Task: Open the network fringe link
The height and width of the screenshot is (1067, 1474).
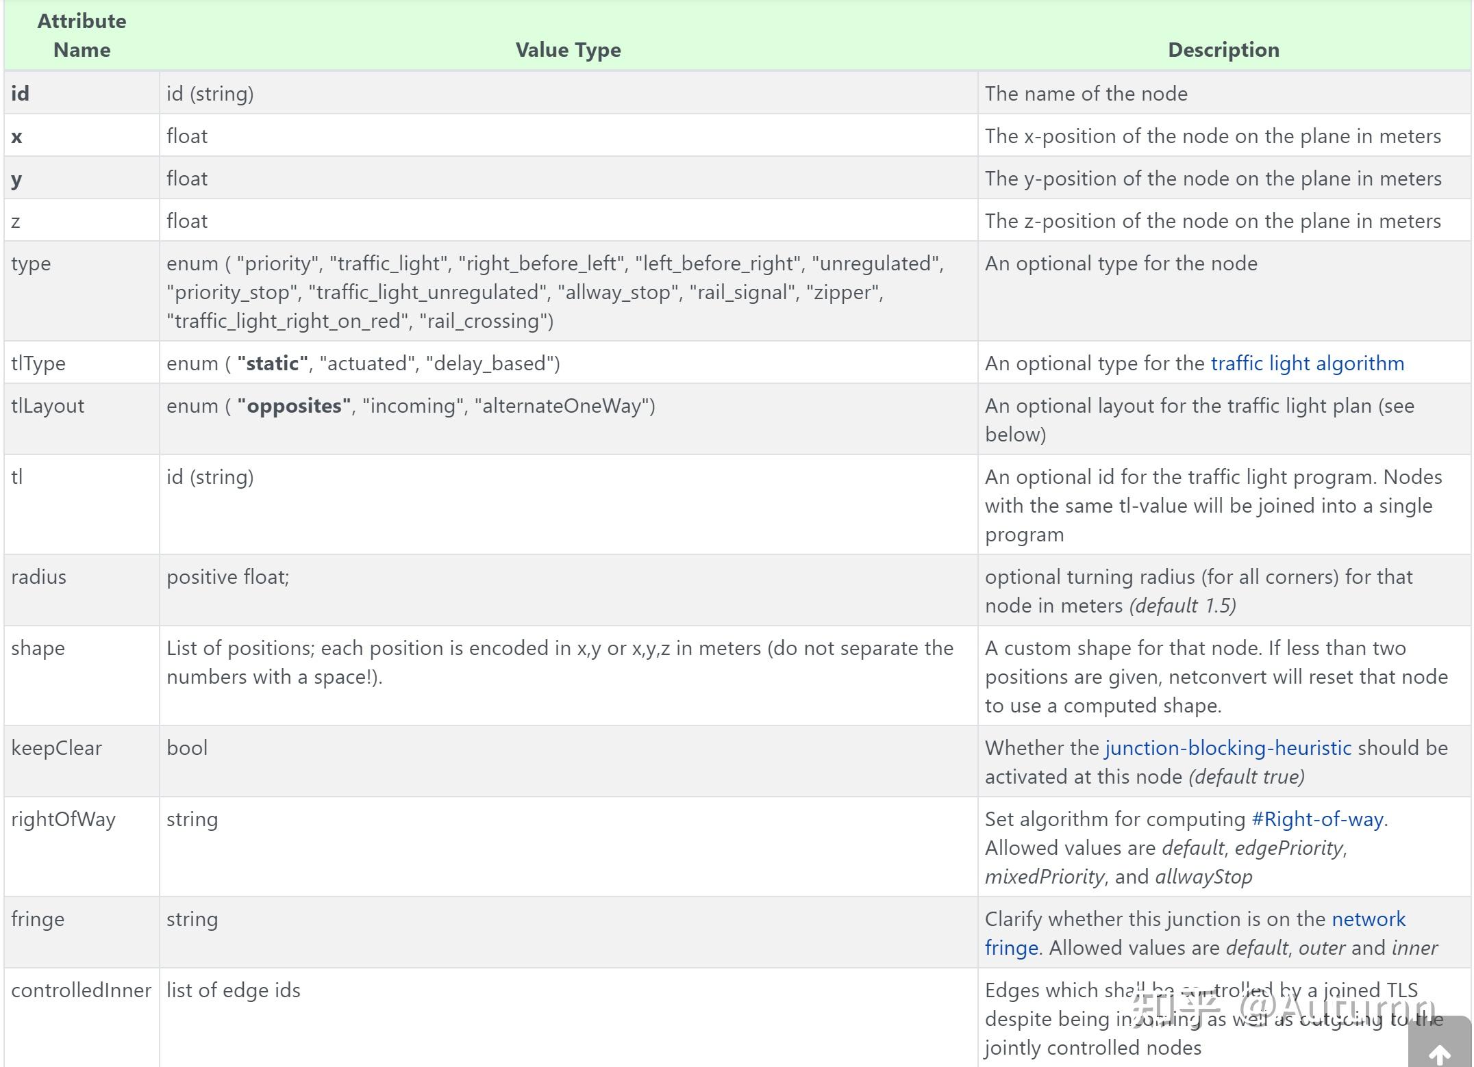Action: click(x=1368, y=919)
